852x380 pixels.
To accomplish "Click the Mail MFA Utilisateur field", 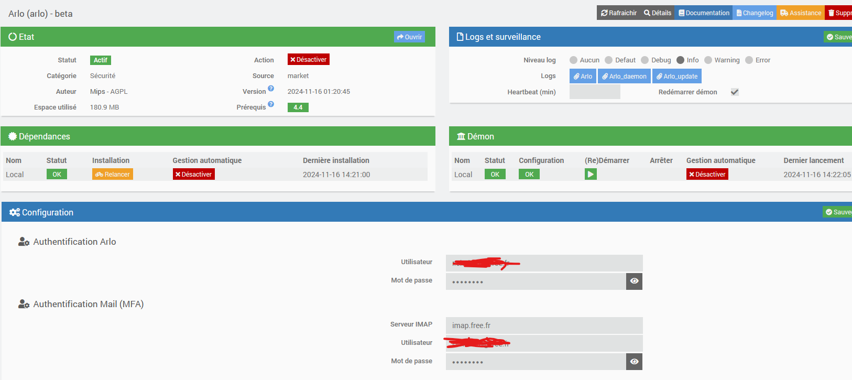I will tap(544, 343).
